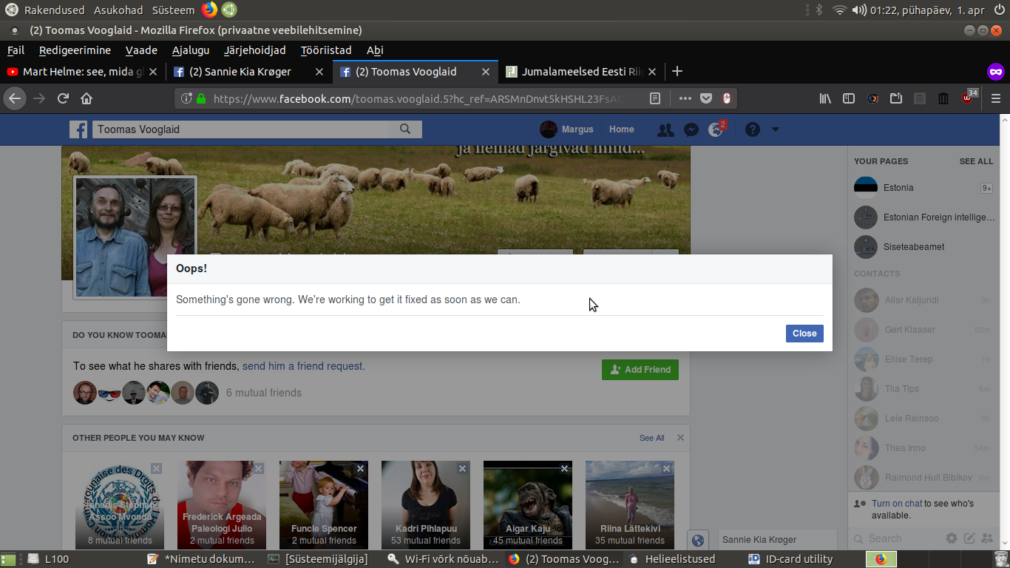Open Siseteabeamet page in sidebar

(923, 247)
